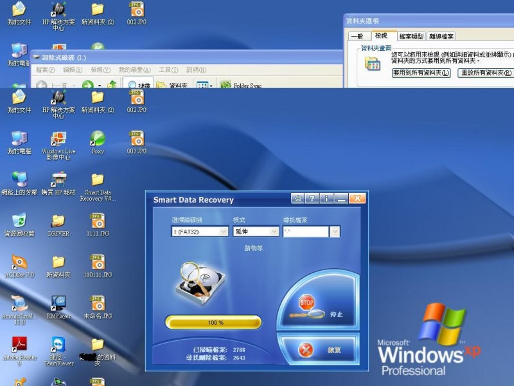The image size is (514, 386).
Task: Switch to the 離線檔案 tab in 資料夾選項
Action: pyautogui.click(x=441, y=36)
